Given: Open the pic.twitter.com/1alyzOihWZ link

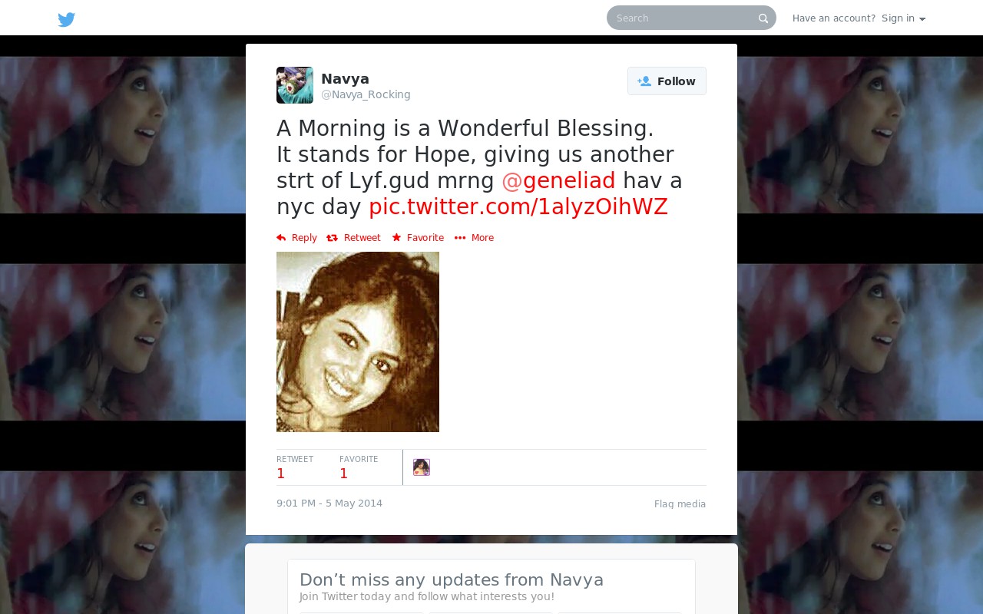Looking at the screenshot, I should (518, 207).
